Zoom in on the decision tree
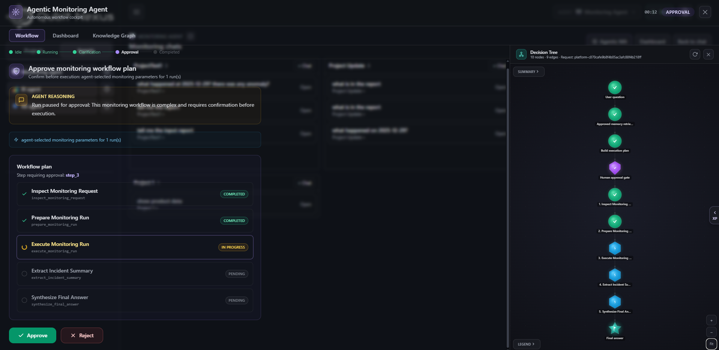 tap(711, 320)
